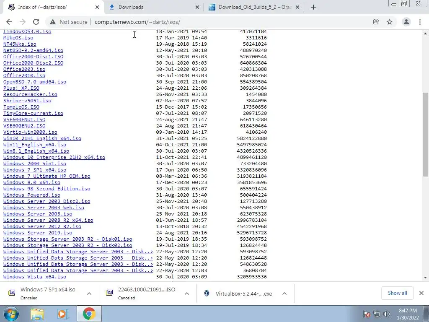Download Windows_Server_2019.iso
The height and width of the screenshot is (322, 429).
(38, 233)
